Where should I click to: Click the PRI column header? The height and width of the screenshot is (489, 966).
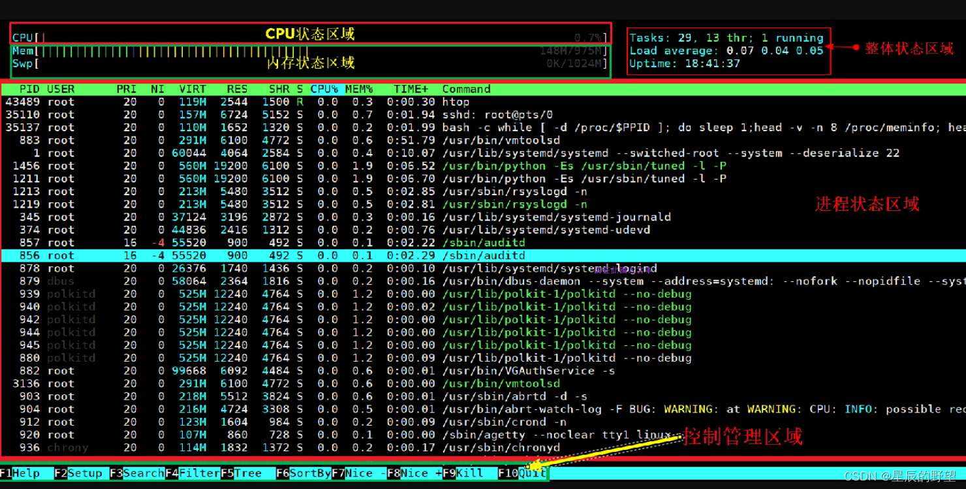coord(127,89)
